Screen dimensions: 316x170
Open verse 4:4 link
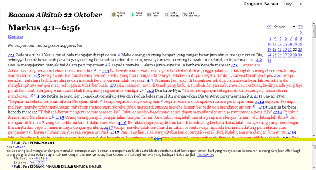click(x=106, y=71)
